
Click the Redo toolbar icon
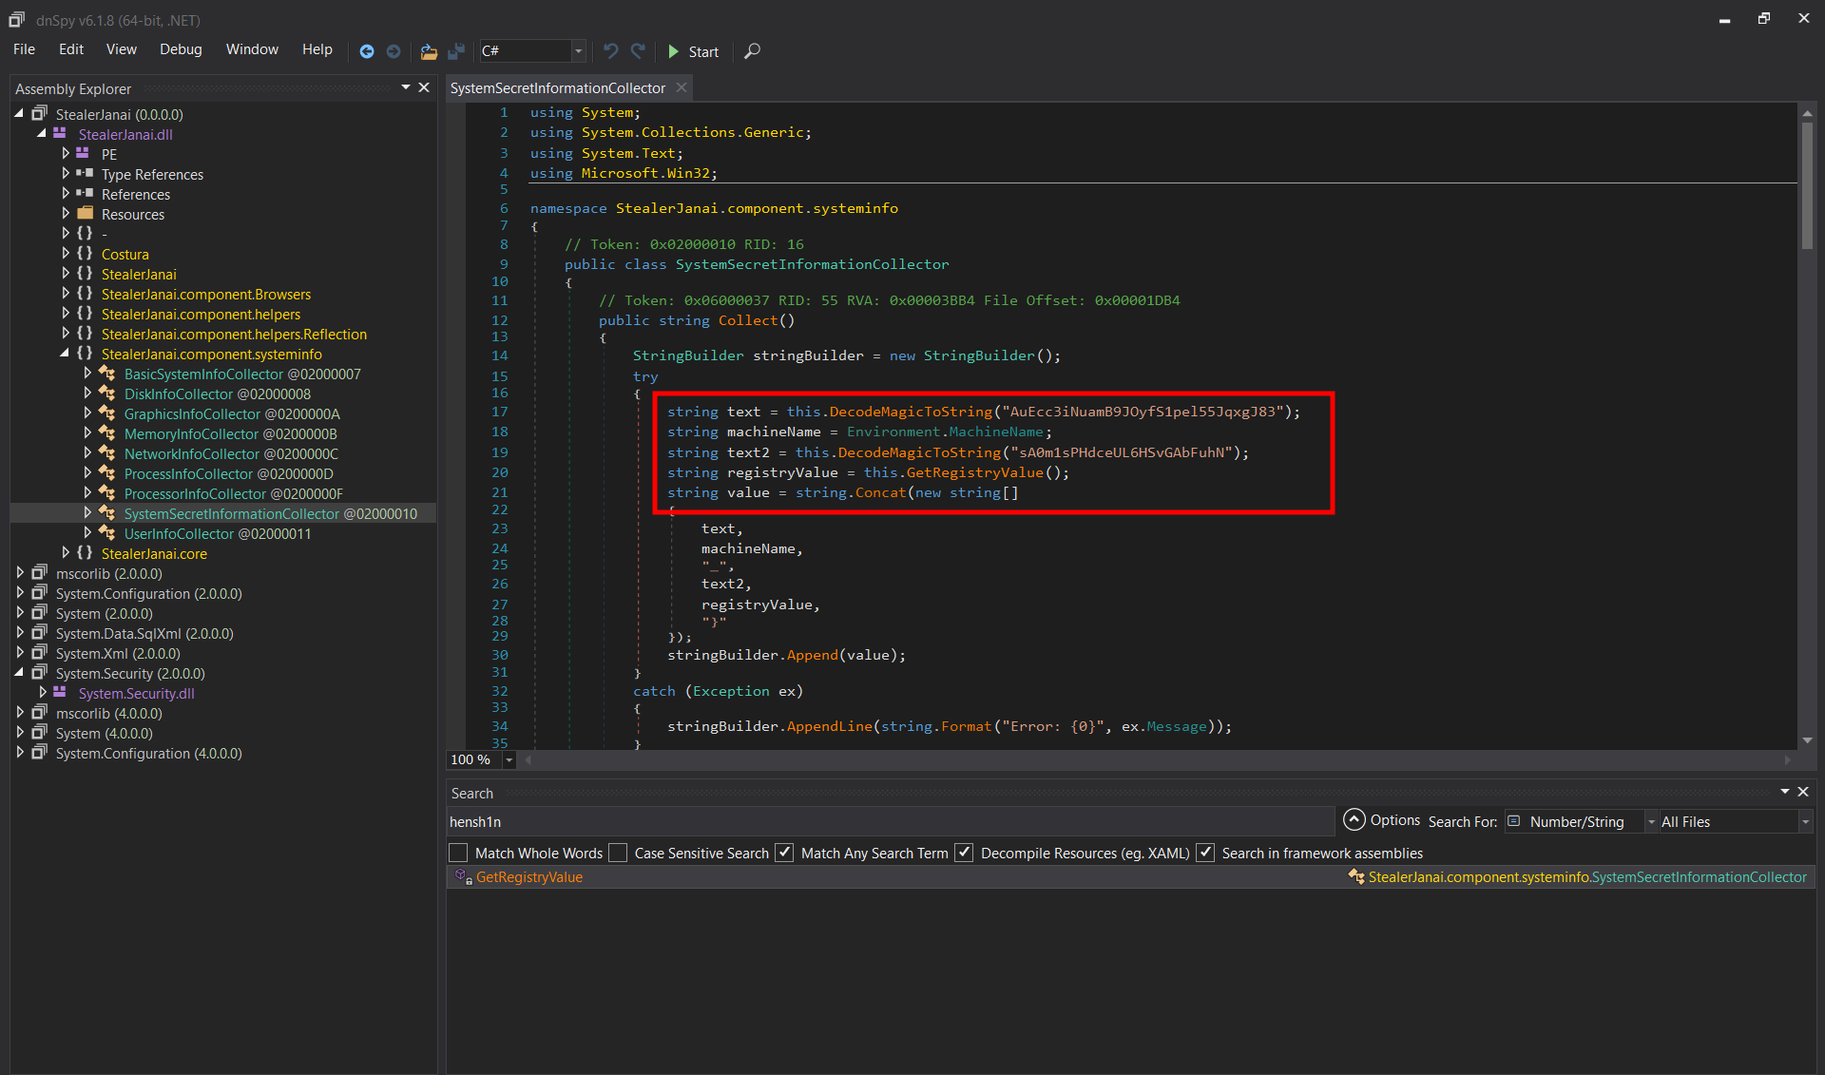[638, 51]
